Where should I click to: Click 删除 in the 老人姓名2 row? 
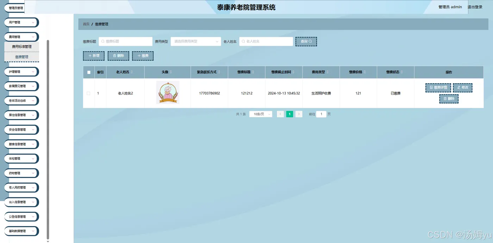[x=449, y=99]
